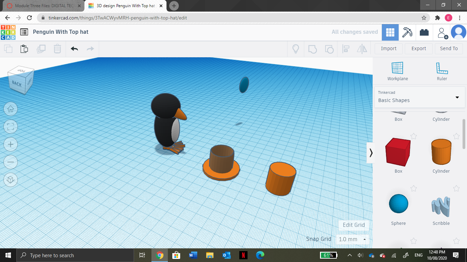Screen dimensions: 467x262
Task: Click the Penguin With Top hat title
Action: coord(61,32)
